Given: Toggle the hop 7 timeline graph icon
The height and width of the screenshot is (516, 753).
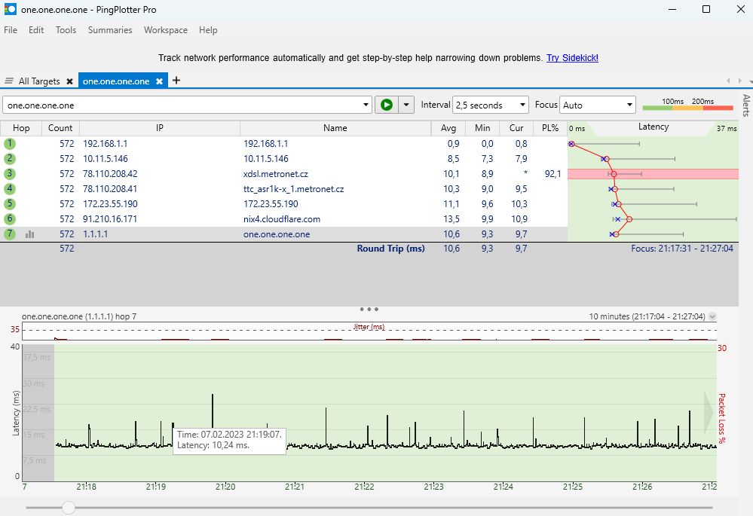Looking at the screenshot, I should 30,234.
